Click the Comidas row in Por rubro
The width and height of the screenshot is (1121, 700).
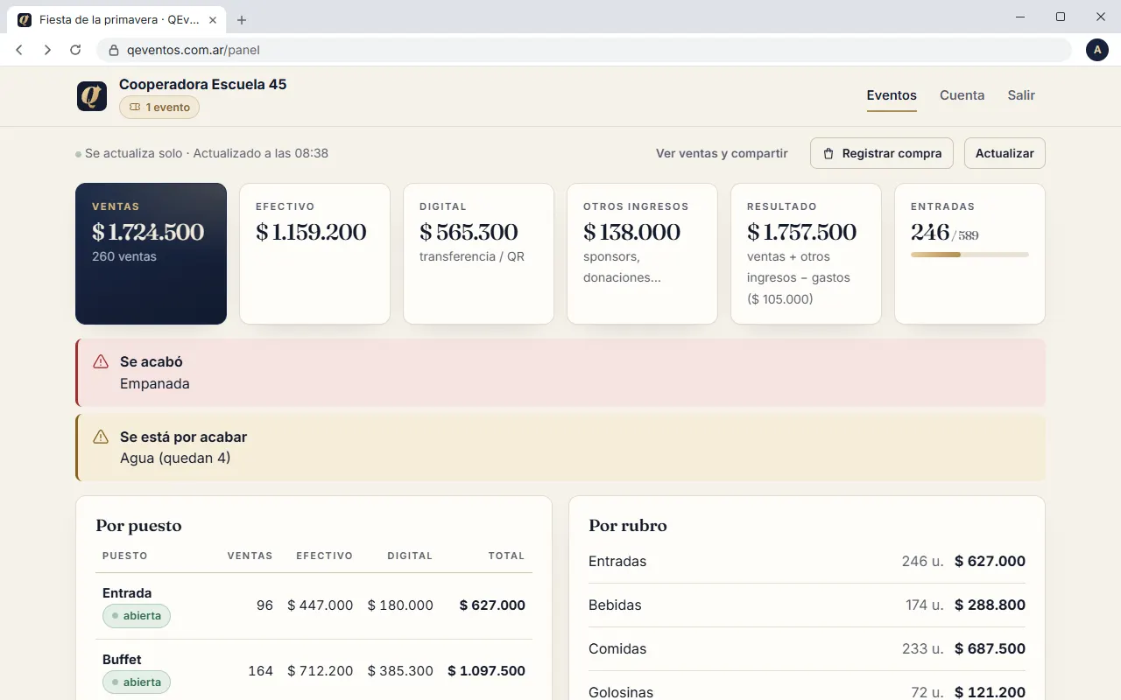(807, 649)
